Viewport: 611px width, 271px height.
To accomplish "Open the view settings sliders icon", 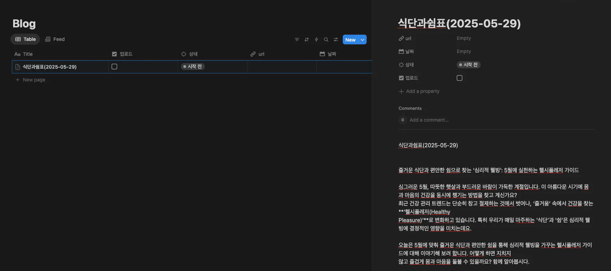I will 335,40.
